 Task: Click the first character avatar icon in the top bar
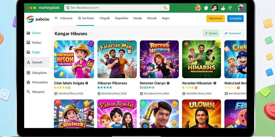point(198,8)
